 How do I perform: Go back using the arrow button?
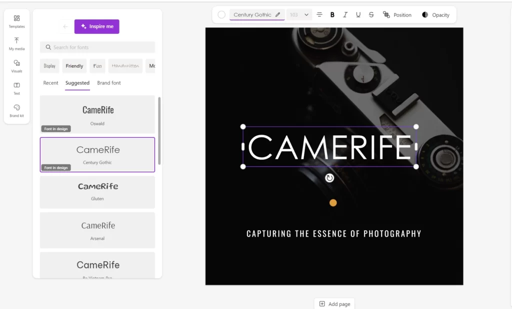tap(65, 26)
